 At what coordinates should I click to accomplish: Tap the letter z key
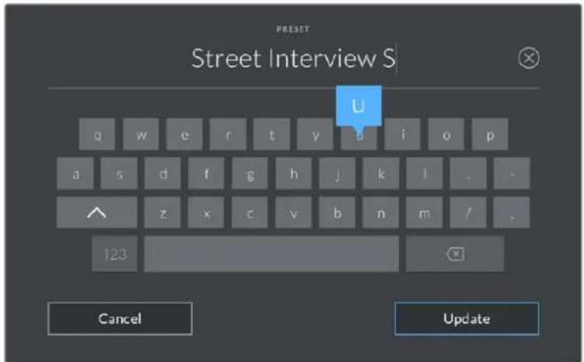point(163,213)
